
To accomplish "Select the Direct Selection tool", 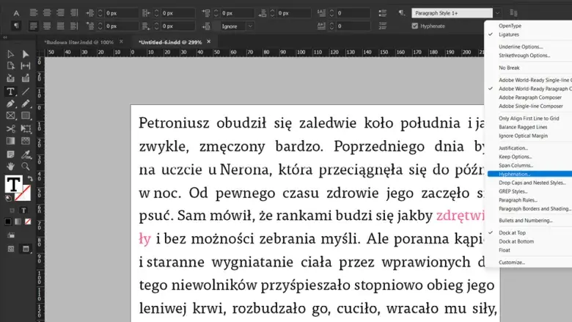I will (26, 54).
